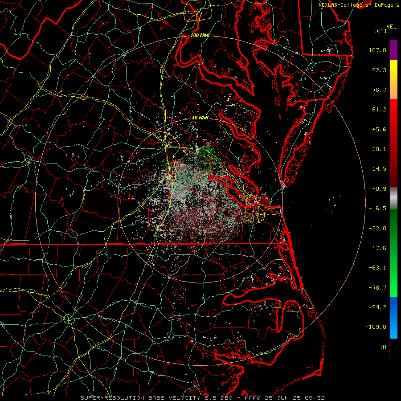
Task: Click the 76.7 velocity scale value
Action: (x=379, y=90)
